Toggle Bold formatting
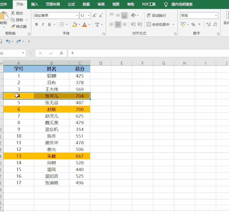 [36, 24]
